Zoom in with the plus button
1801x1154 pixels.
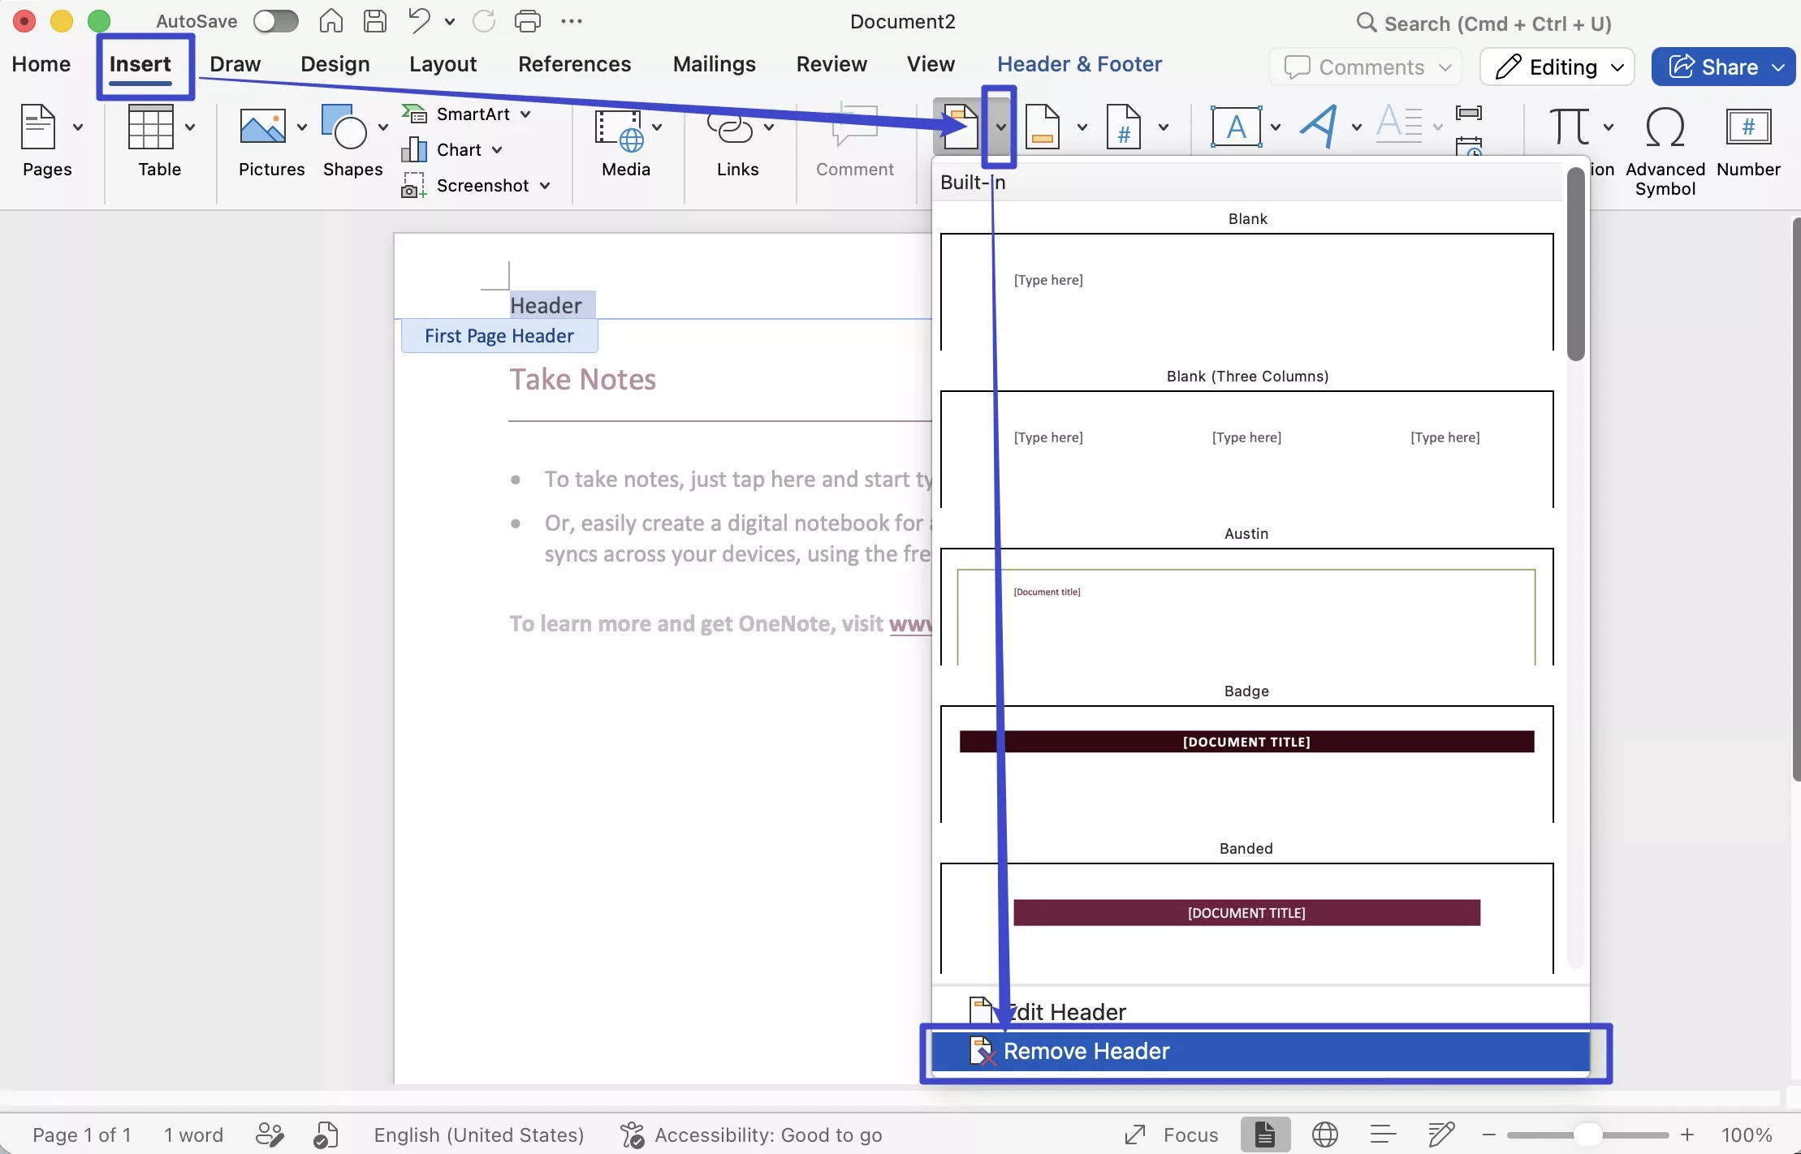point(1687,1135)
